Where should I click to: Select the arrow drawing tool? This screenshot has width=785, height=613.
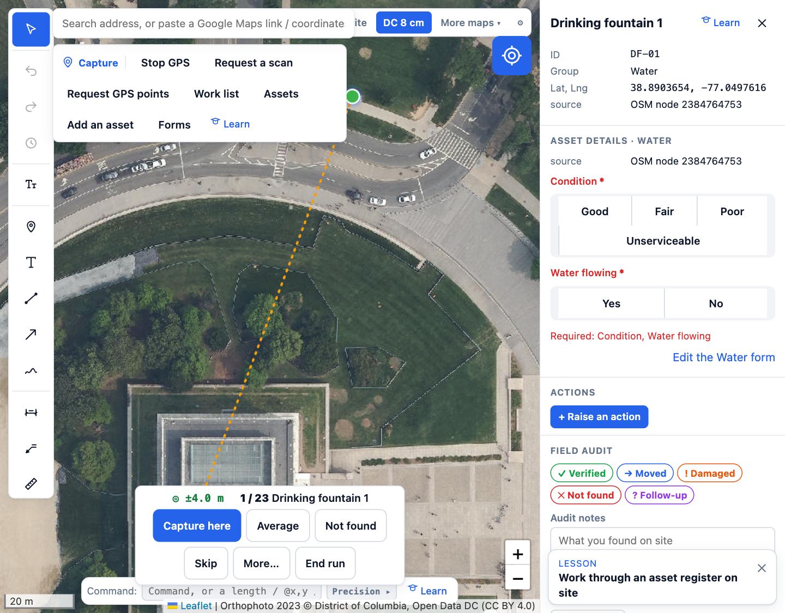(31, 335)
